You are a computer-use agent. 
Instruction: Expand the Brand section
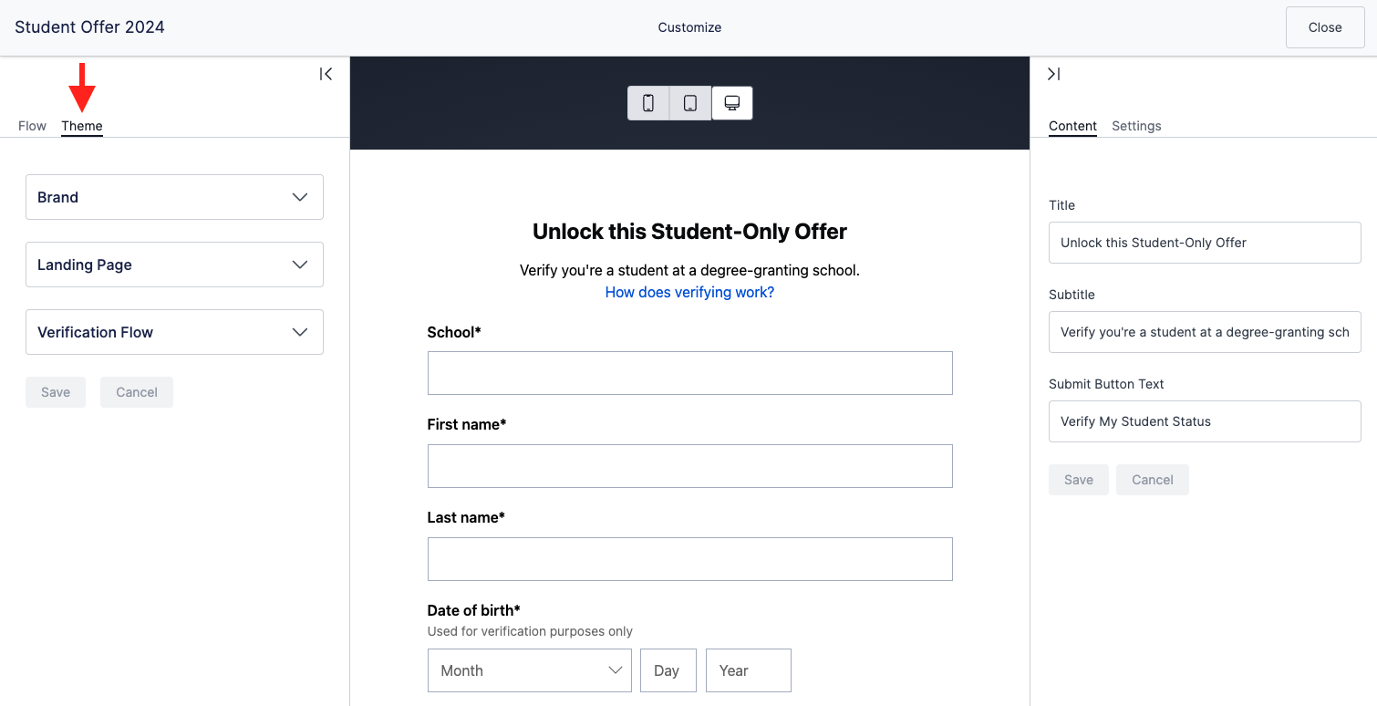click(x=174, y=197)
